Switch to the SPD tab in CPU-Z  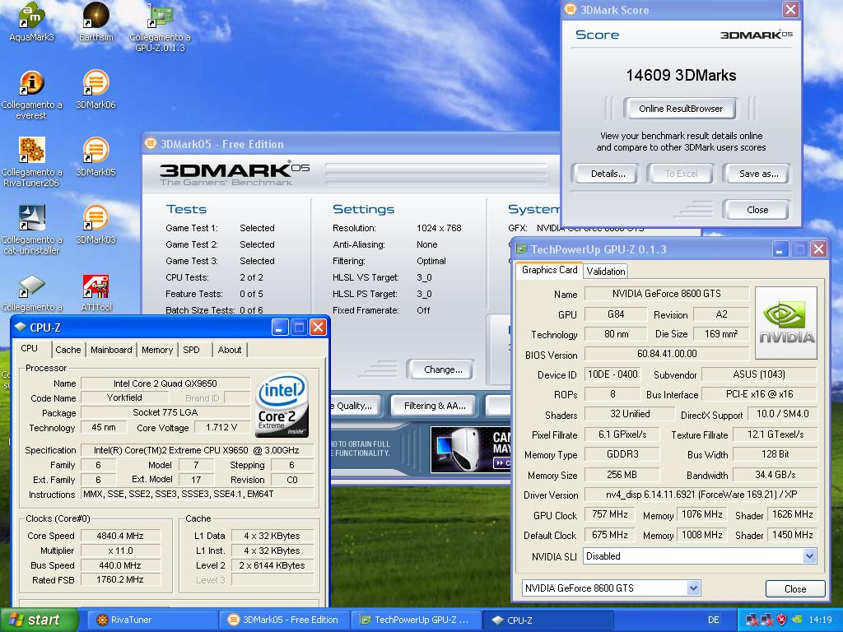191,350
